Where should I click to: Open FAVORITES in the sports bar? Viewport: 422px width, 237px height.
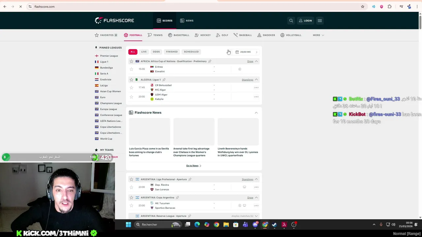[x=106, y=35]
